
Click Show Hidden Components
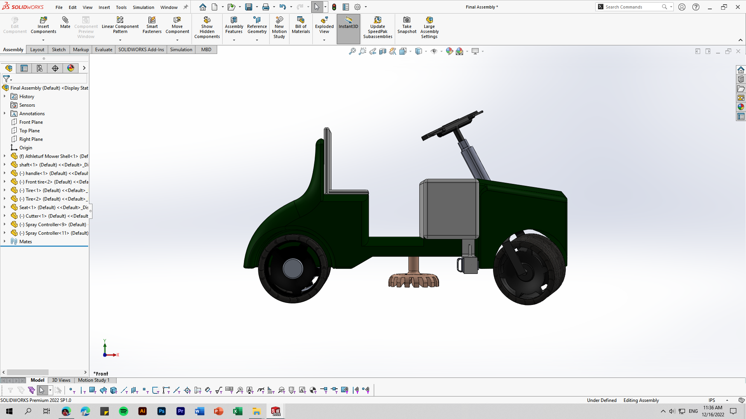coord(207,27)
